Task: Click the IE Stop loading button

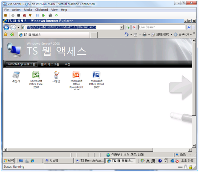Action: coord(134,27)
